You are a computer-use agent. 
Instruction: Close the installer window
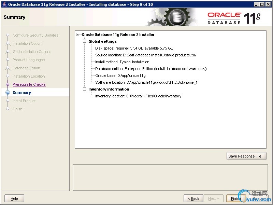tap(268, 4)
